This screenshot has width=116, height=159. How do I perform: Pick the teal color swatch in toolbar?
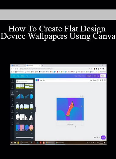pos(36,80)
